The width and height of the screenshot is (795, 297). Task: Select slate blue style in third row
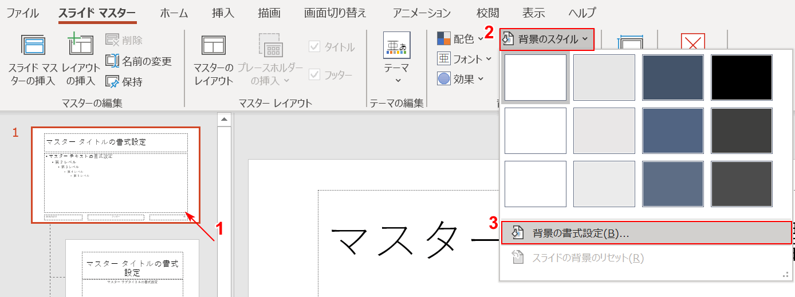tap(673, 184)
